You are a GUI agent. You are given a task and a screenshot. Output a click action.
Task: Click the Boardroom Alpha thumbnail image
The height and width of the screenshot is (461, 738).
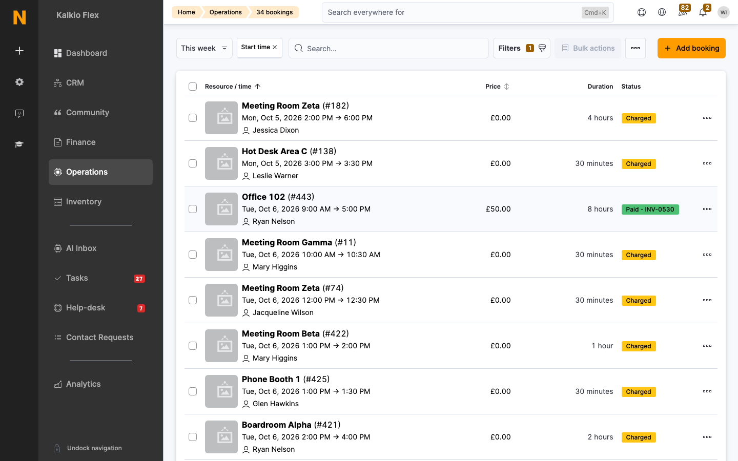221,437
